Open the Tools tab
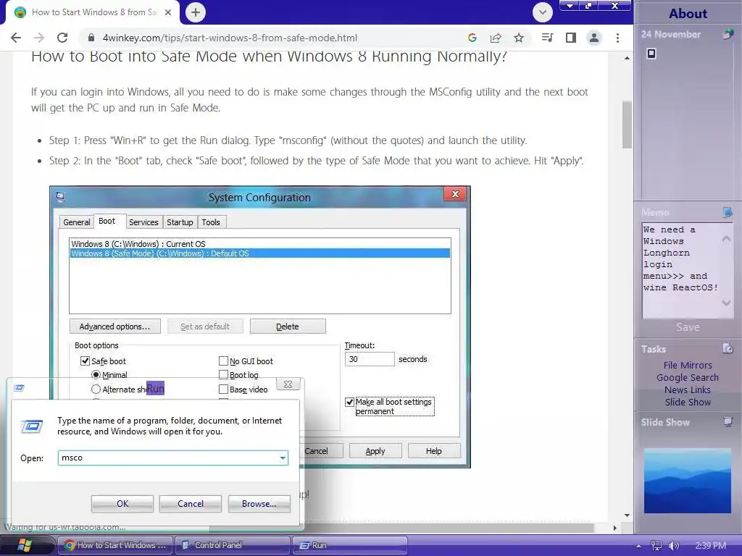 pyautogui.click(x=211, y=222)
